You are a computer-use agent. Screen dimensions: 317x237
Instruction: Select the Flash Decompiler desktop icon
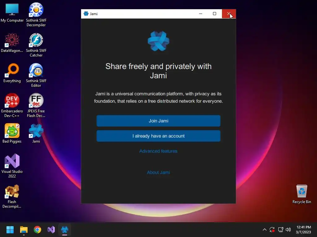12,197
